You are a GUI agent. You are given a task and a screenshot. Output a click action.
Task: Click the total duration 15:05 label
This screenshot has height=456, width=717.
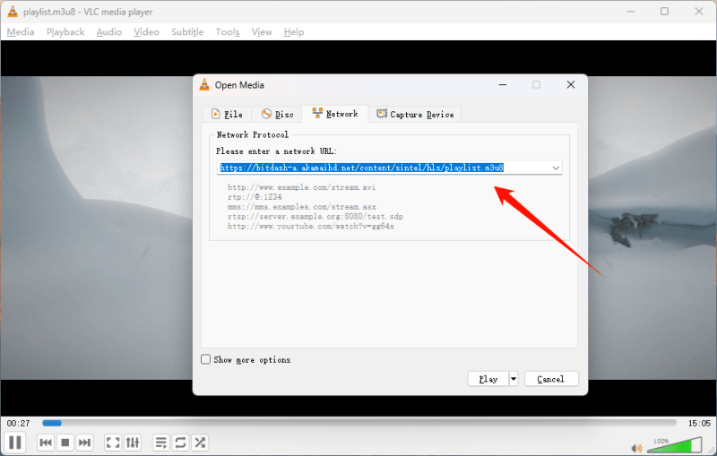[699, 423]
